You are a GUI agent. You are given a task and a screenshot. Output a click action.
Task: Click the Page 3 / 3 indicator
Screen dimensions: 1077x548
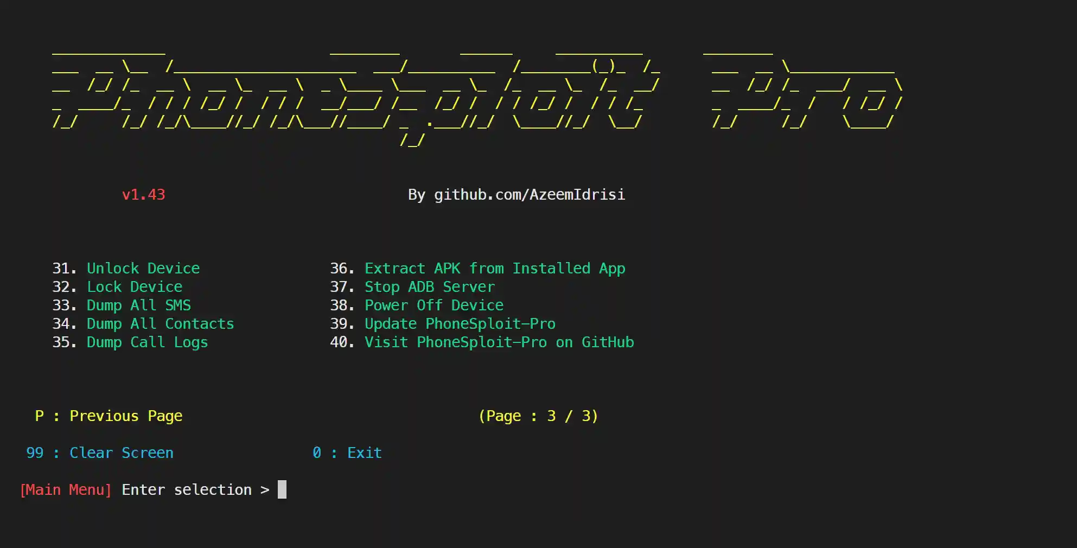538,416
